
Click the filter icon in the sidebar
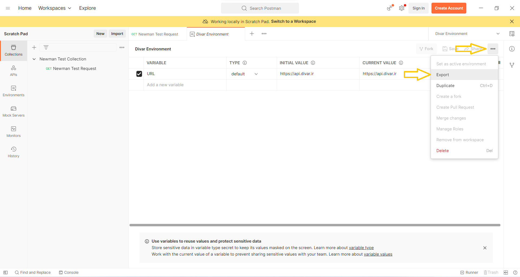coord(46,47)
